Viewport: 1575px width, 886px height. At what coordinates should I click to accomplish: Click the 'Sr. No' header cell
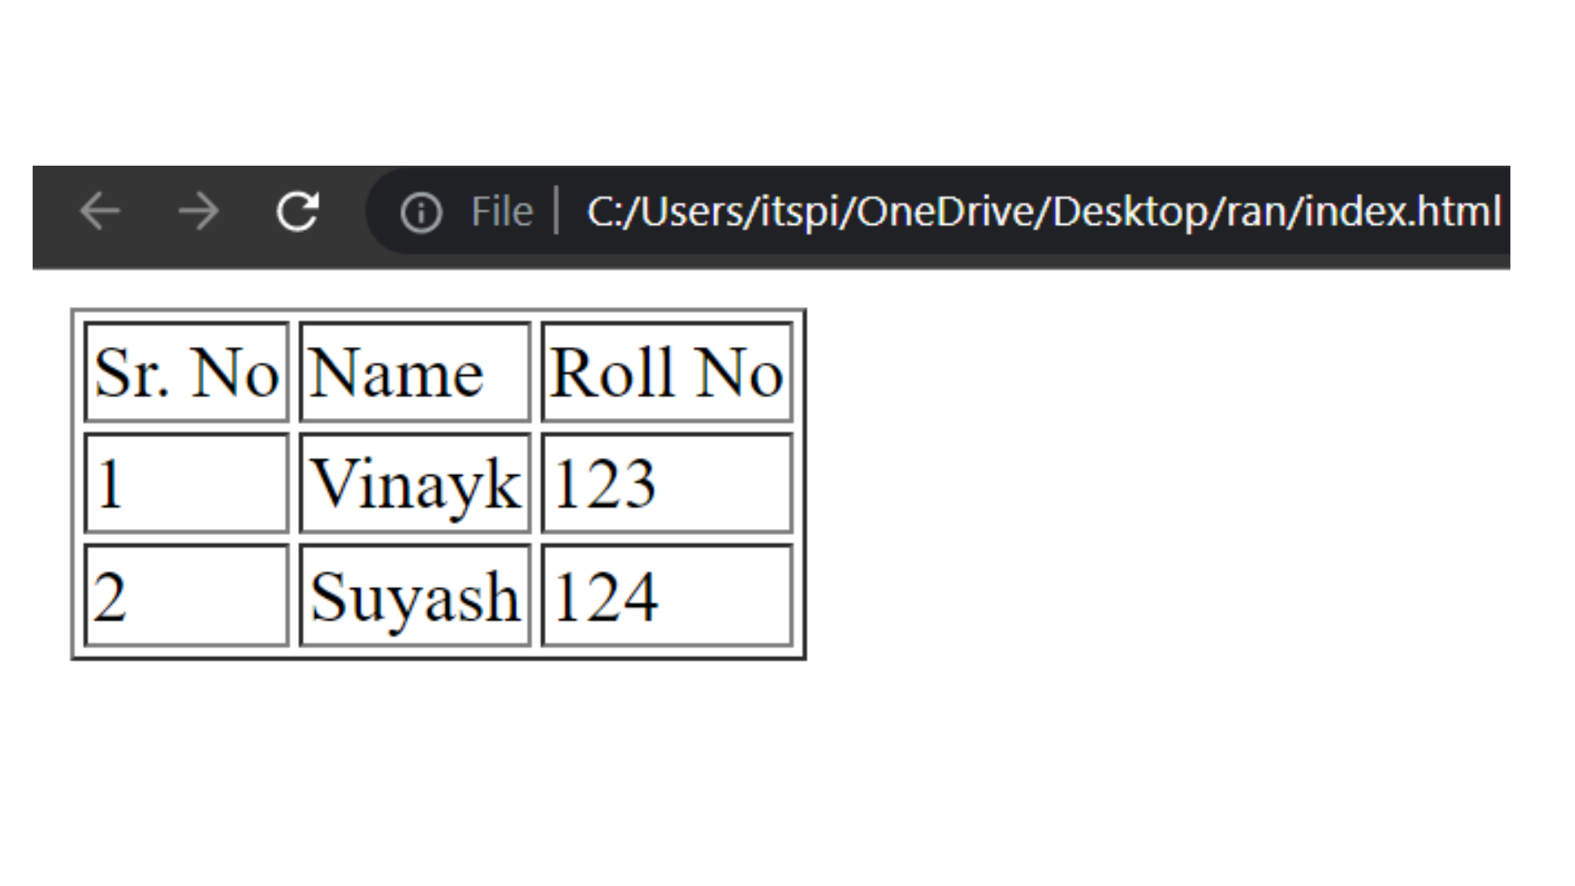click(187, 372)
